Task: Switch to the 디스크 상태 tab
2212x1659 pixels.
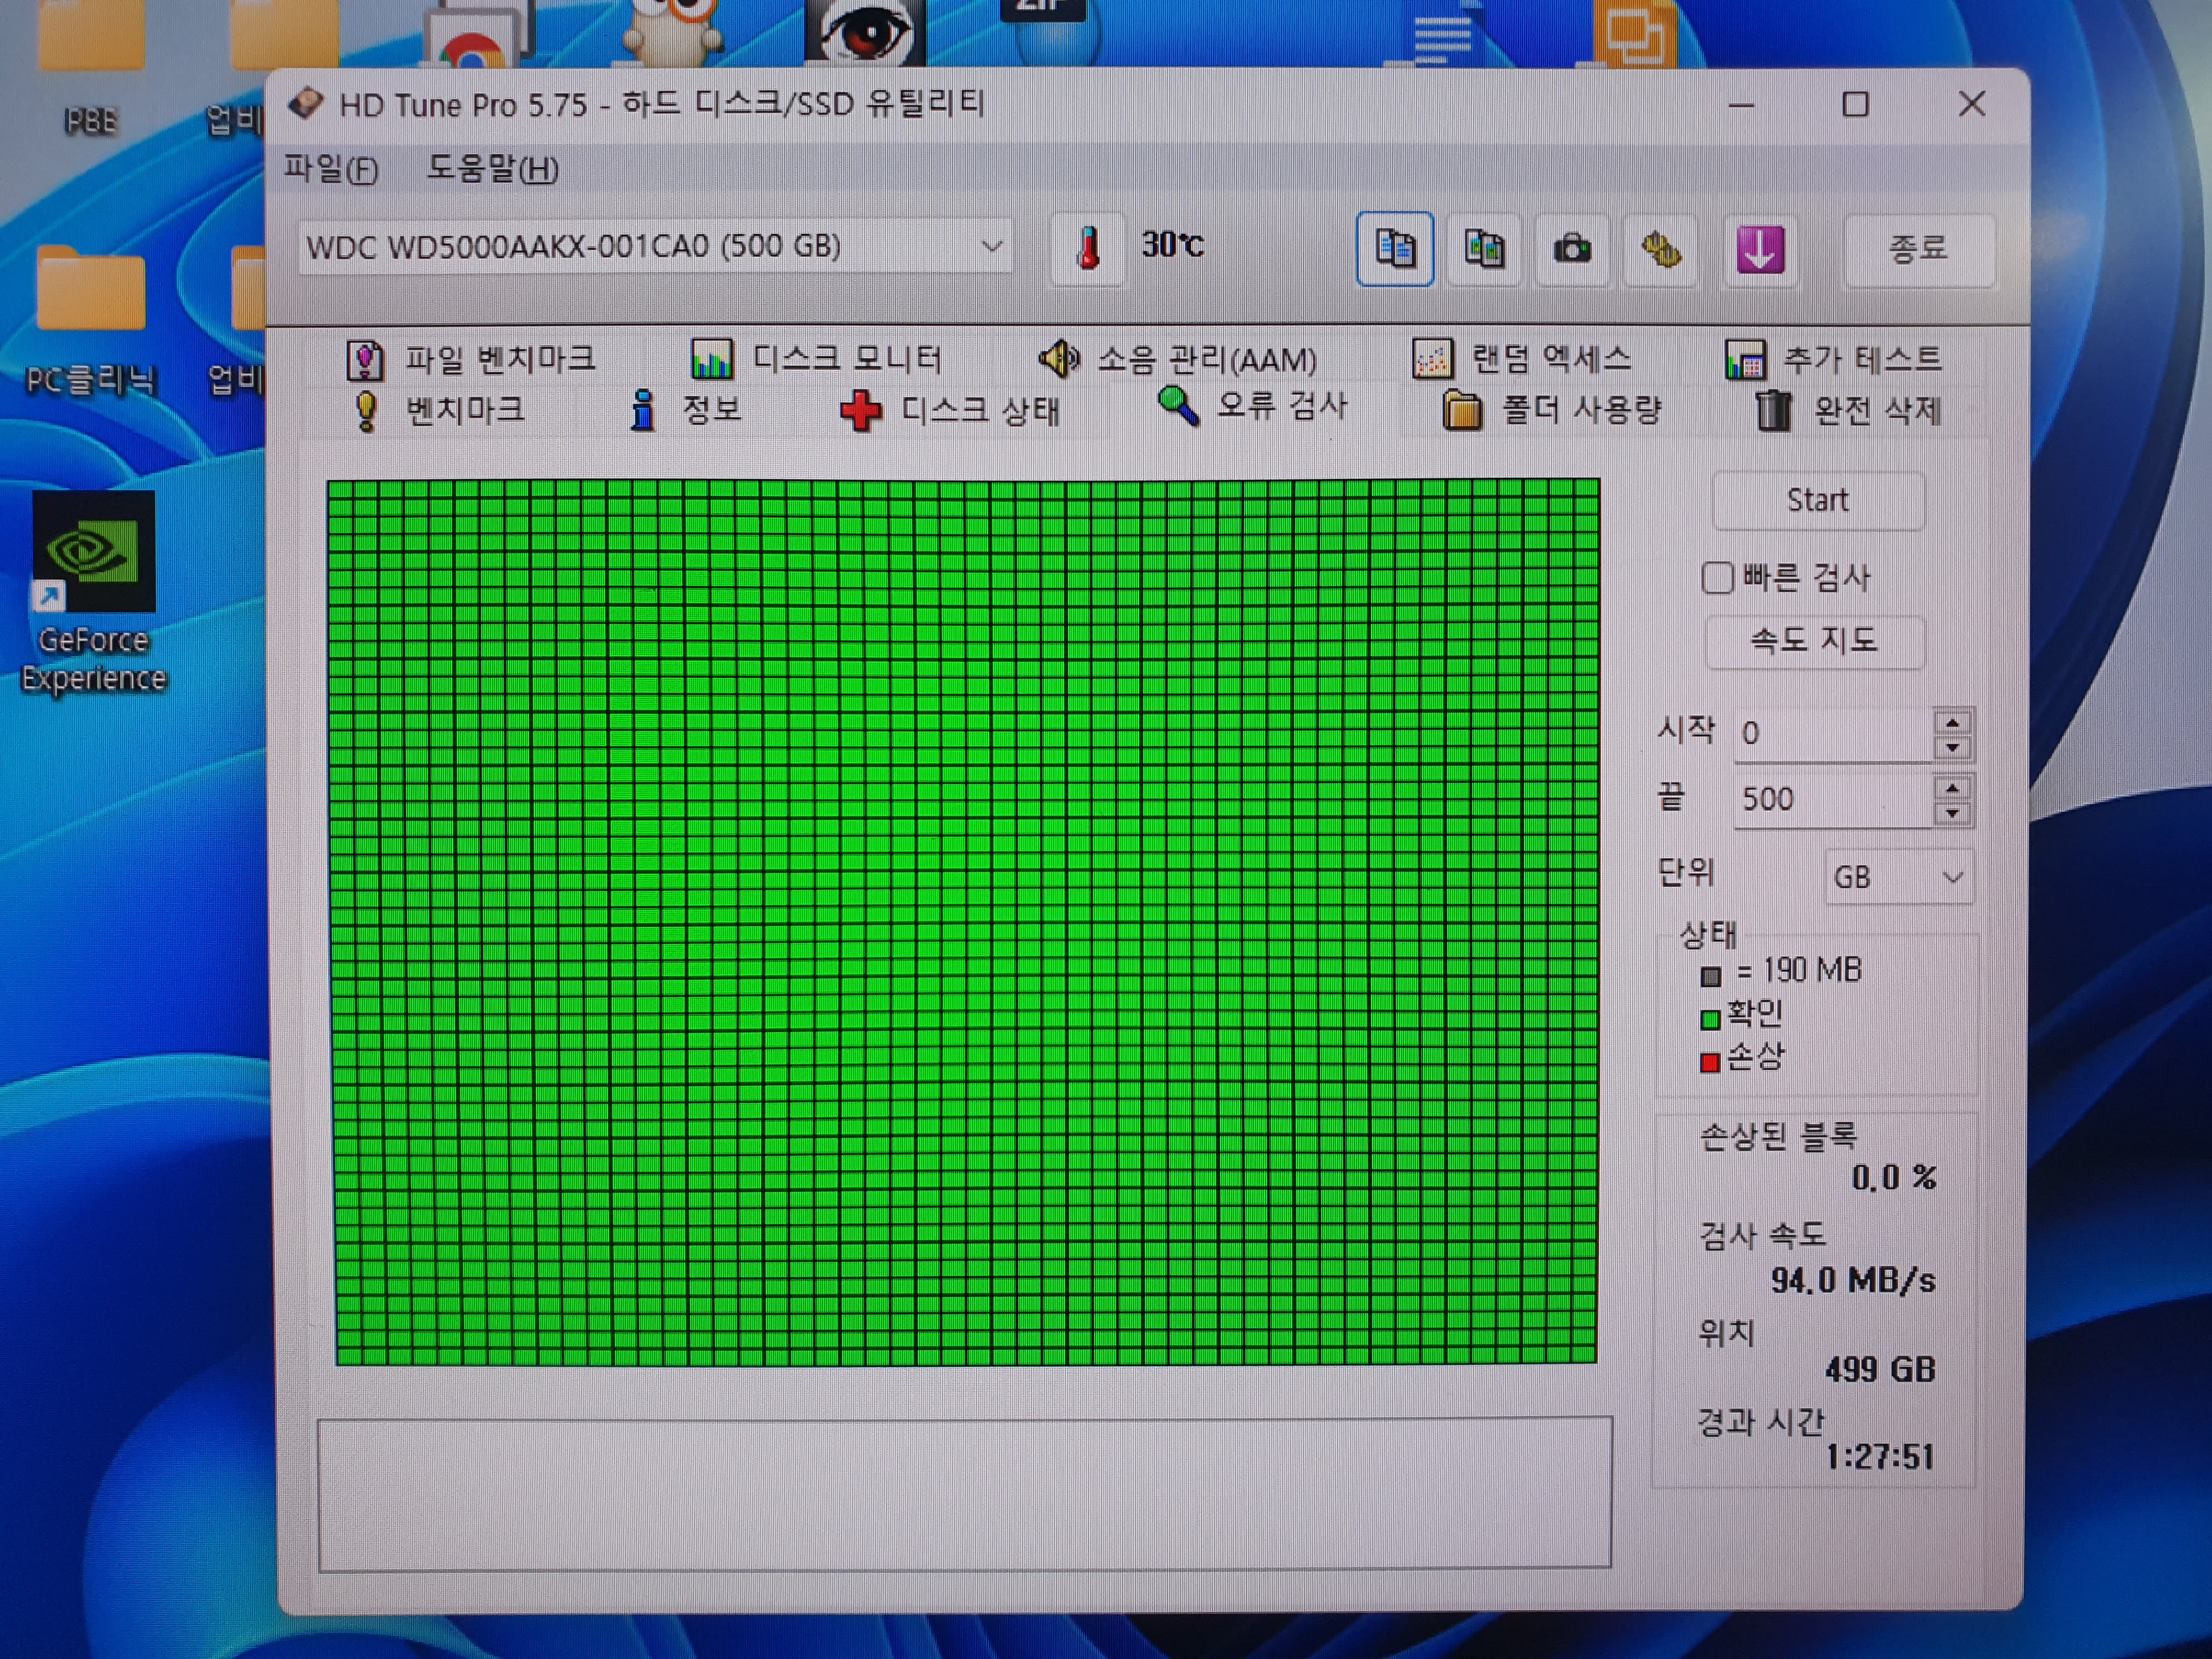Action: [x=950, y=410]
